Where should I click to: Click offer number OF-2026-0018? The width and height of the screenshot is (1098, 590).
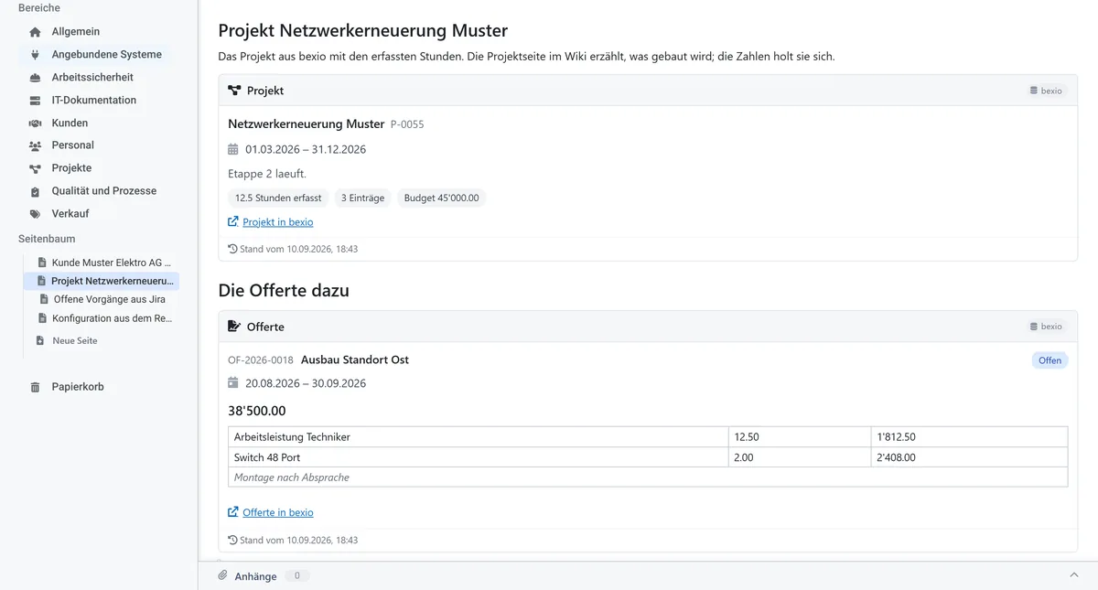coord(261,360)
